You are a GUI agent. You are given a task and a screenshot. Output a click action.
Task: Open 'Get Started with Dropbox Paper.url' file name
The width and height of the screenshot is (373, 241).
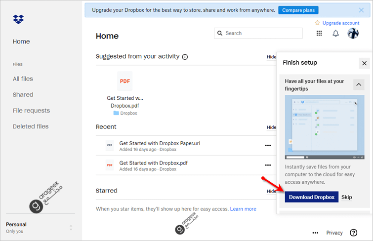160,143
